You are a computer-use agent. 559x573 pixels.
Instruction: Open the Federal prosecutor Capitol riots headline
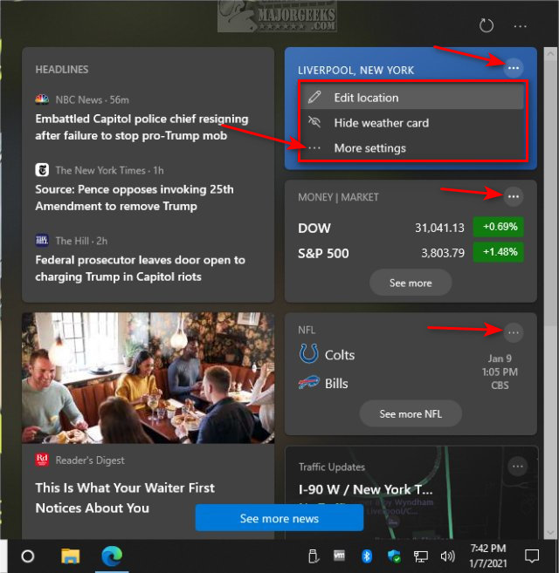pyautogui.click(x=141, y=269)
